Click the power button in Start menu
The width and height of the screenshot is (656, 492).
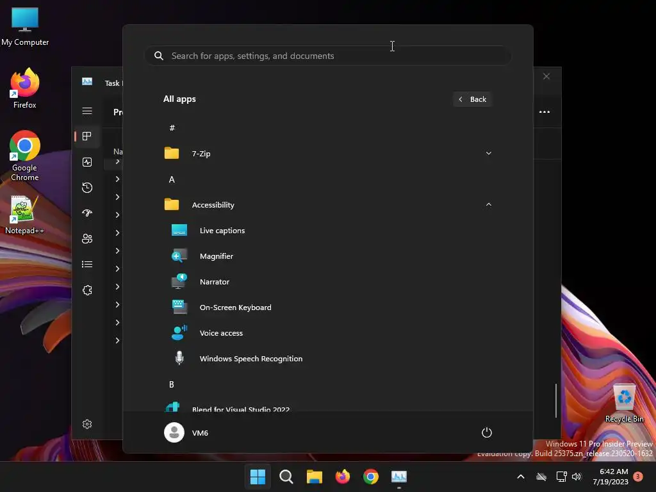tap(487, 432)
